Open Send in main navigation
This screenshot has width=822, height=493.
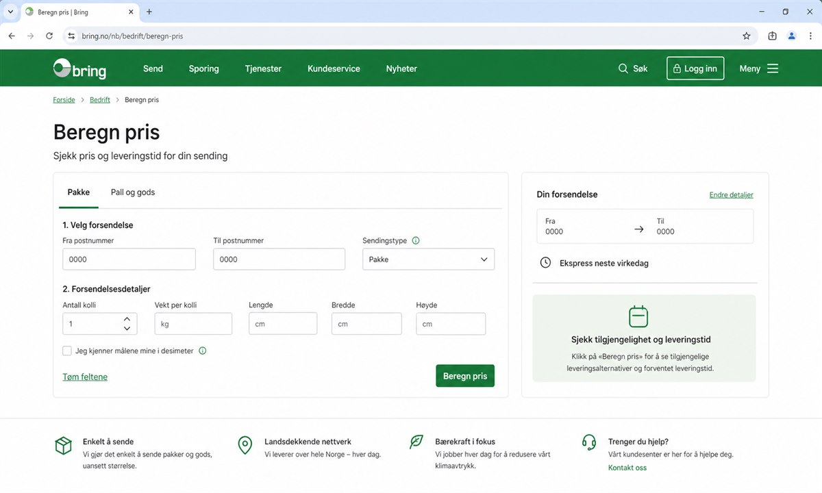pyautogui.click(x=153, y=68)
